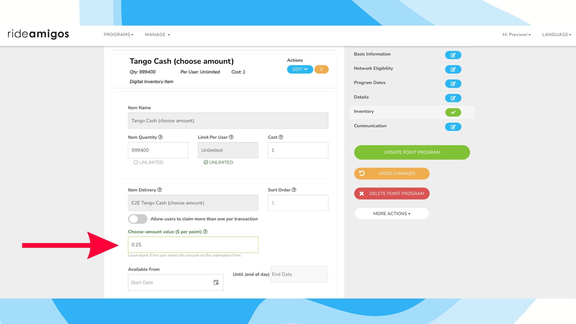The height and width of the screenshot is (324, 576).
Task: Click Undo Changes button
Action: [392, 173]
